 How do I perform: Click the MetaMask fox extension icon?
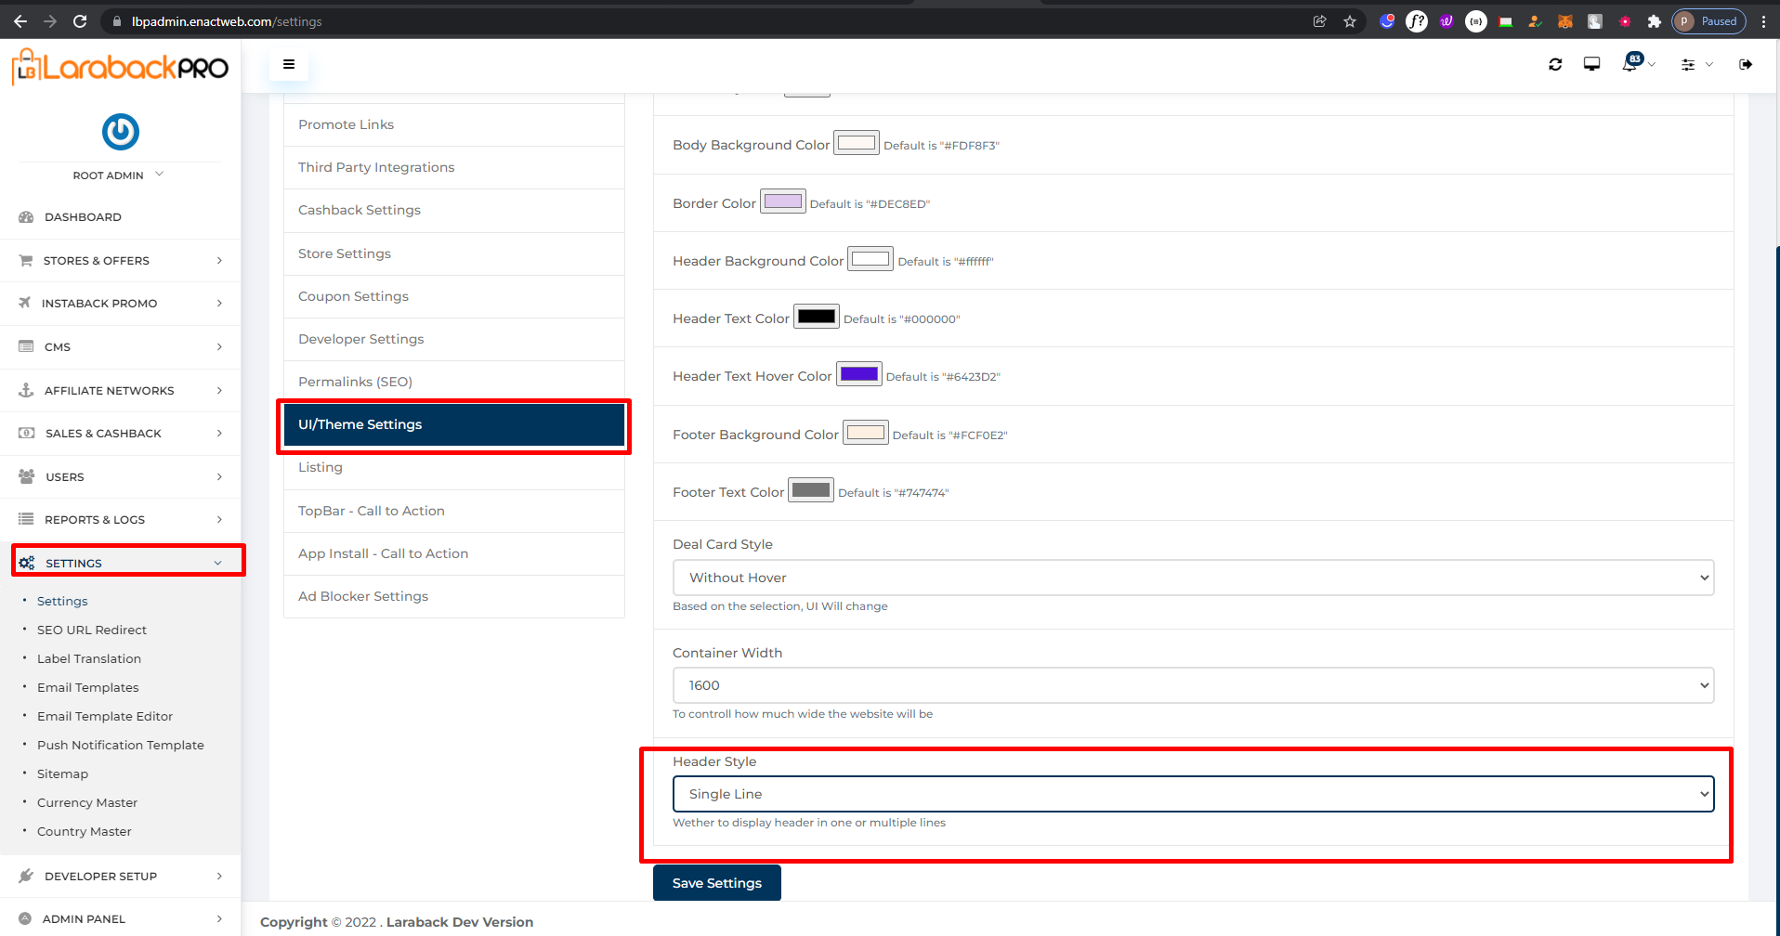pos(1564,21)
